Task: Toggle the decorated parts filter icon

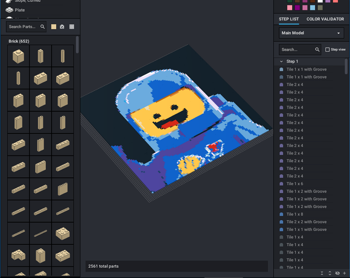Action: tap(62, 27)
